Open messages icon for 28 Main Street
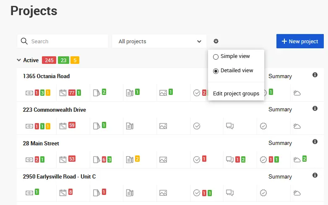 (230, 160)
